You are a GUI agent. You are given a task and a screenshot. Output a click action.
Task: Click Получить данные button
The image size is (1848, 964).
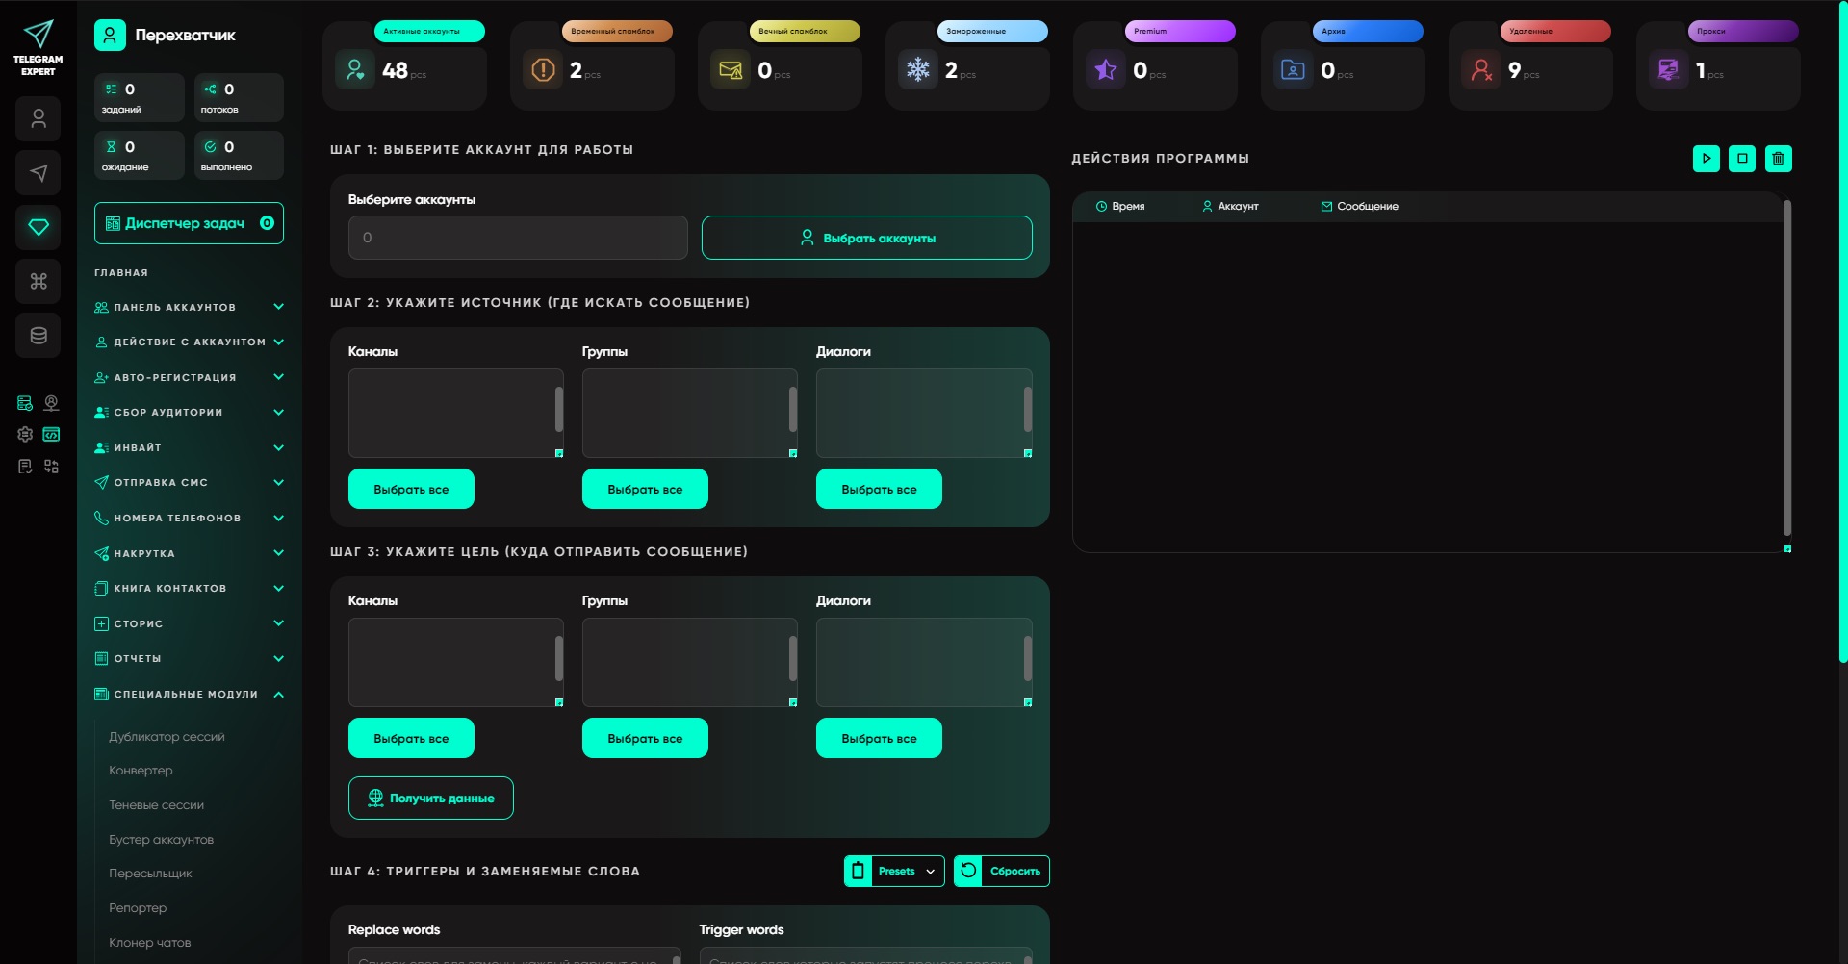[x=431, y=799]
